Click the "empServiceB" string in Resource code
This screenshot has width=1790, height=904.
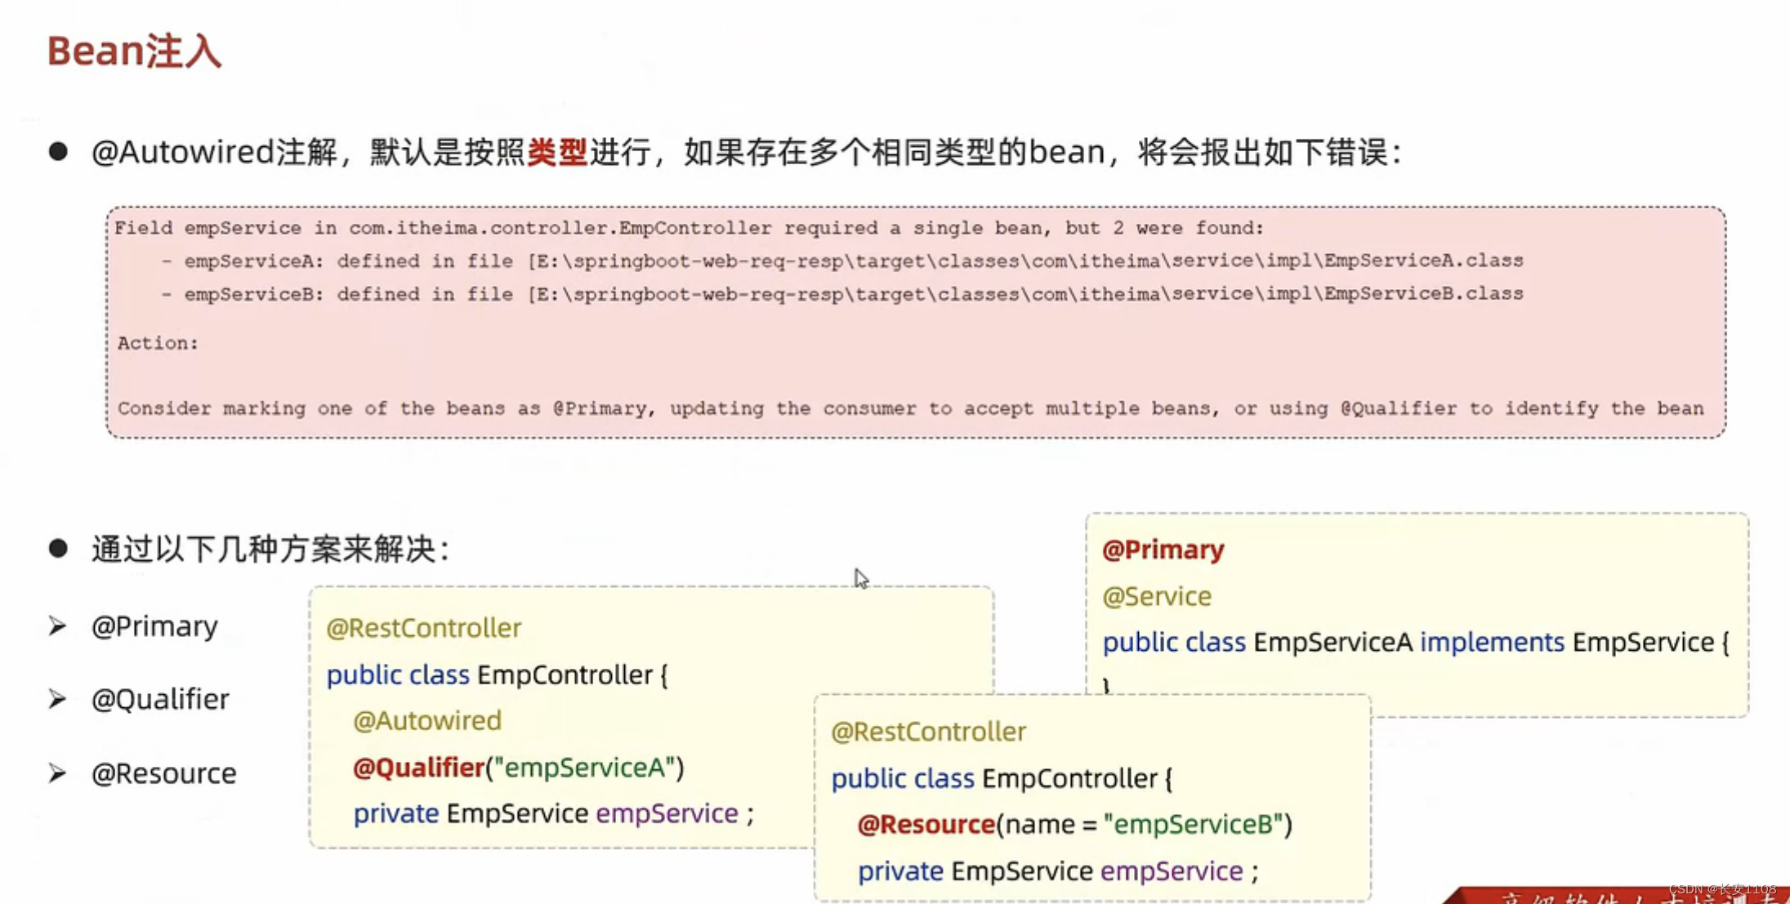pyautogui.click(x=1194, y=825)
